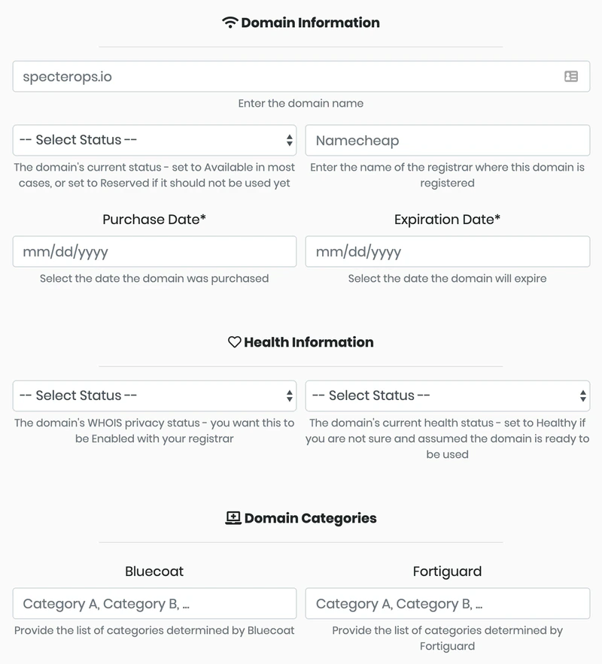
Task: Click the domain name field containing specterops.io
Action: pos(286,77)
